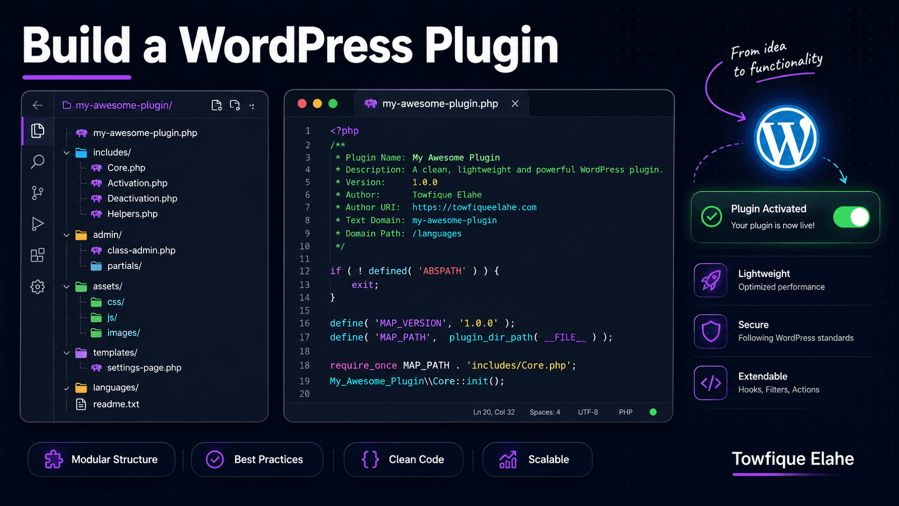Click the Best Practices pill button

point(257,459)
